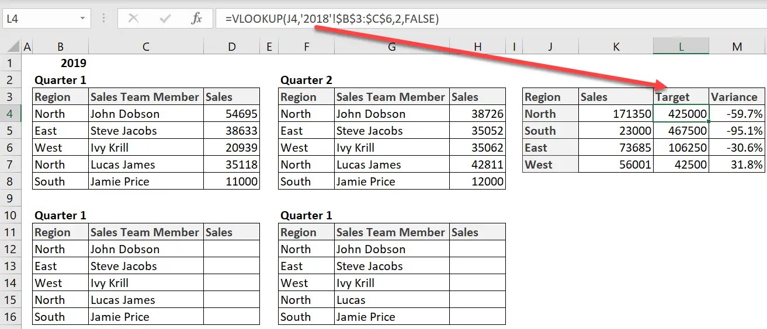
Task: Click the Cancel (X) formula bar icon
Action: coord(133,19)
